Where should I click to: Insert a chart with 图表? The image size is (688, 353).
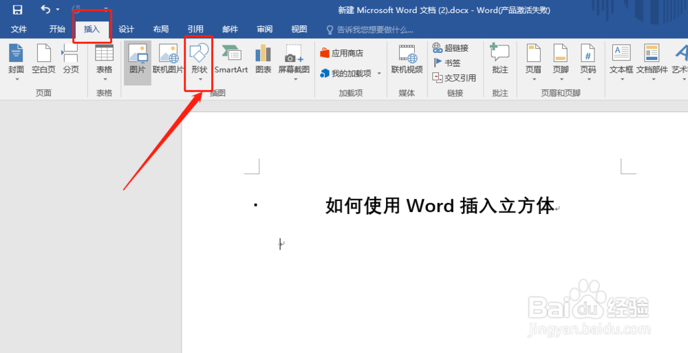(x=264, y=58)
